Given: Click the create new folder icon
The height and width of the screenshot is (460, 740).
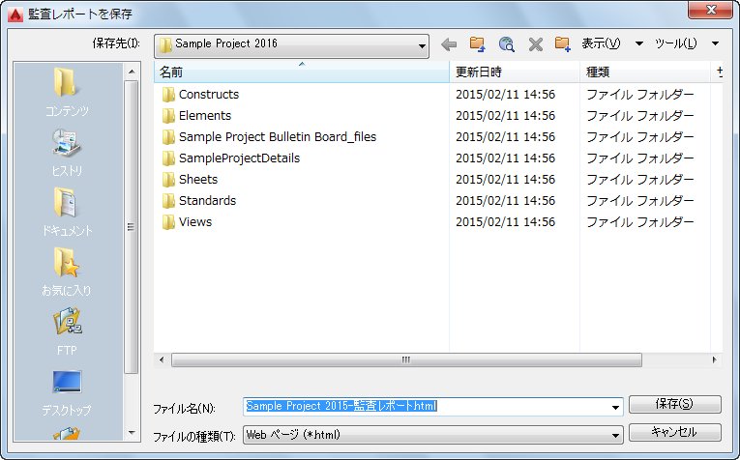Looking at the screenshot, I should click(x=563, y=44).
